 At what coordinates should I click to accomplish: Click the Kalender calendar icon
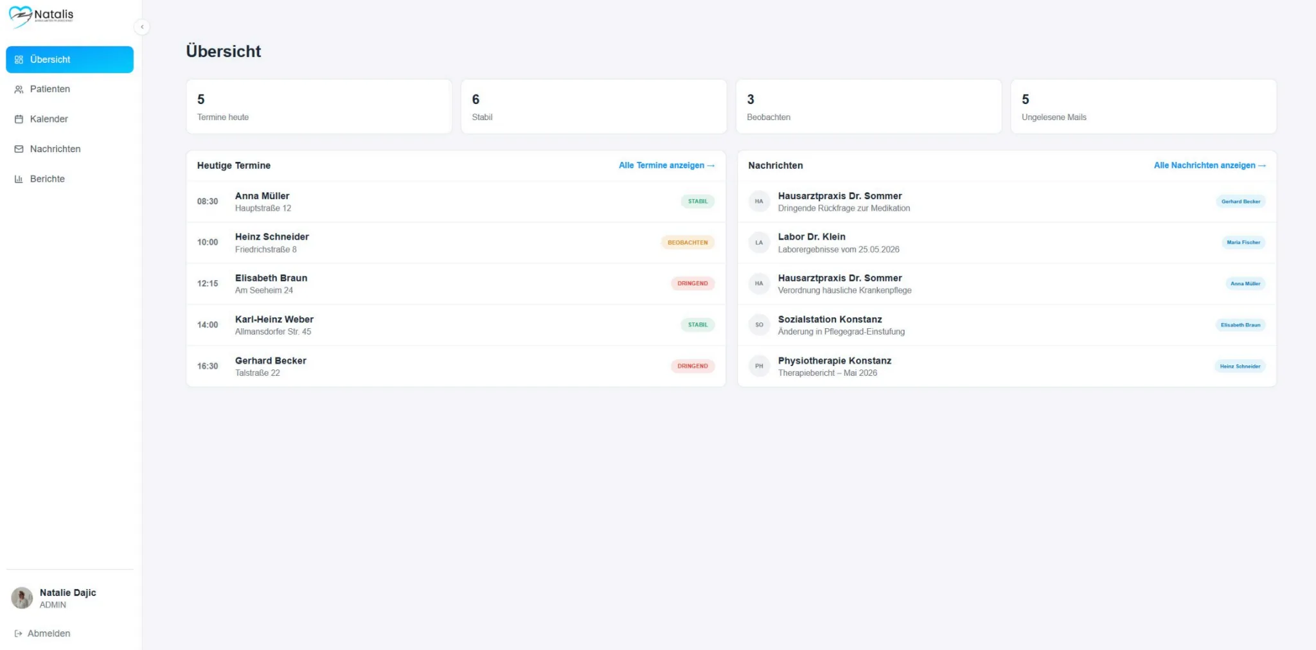tap(19, 119)
